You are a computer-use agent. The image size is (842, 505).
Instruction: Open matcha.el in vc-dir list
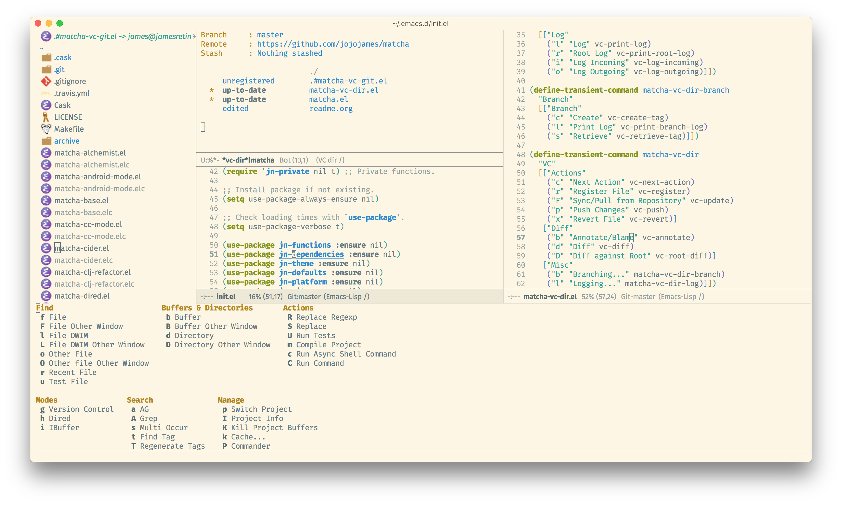(328, 99)
